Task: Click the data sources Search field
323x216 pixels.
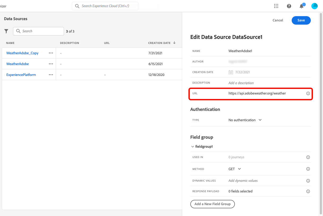Action: 38,31
